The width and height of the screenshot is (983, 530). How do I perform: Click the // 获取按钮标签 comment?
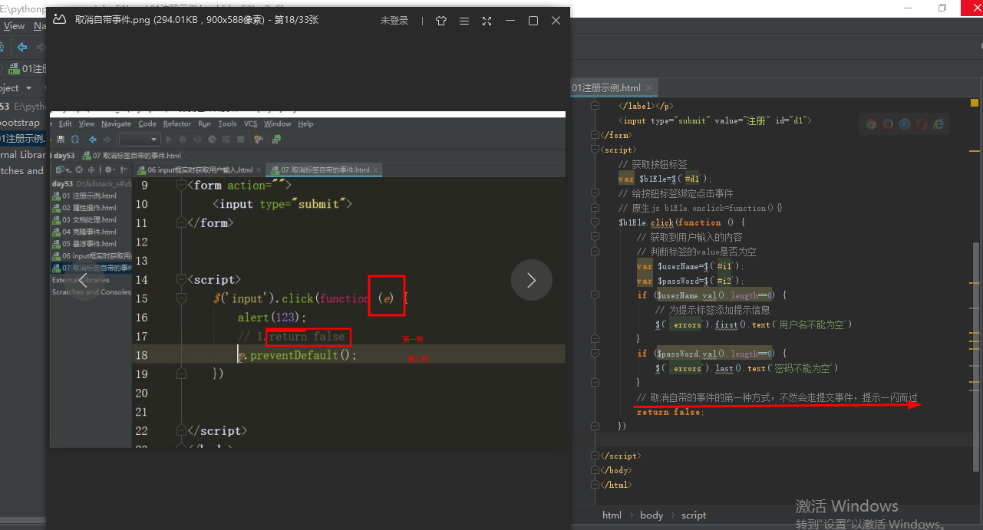pyautogui.click(x=652, y=164)
